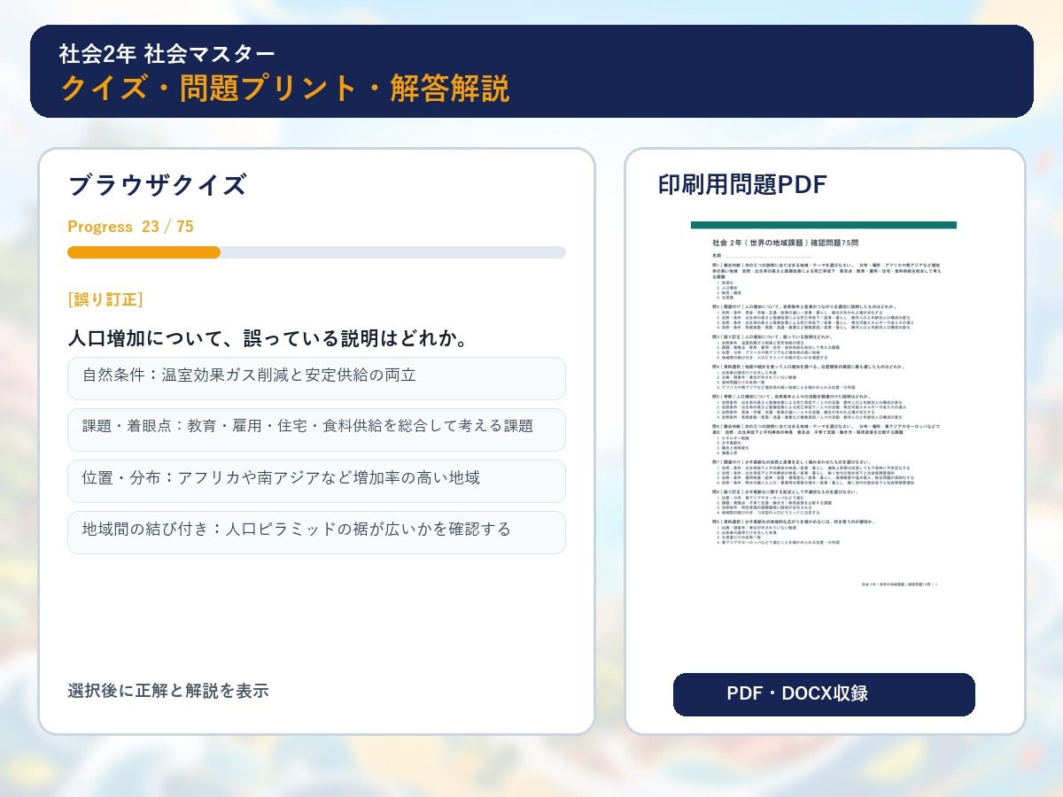Click the 選択後に正解と解説を表示 note
The height and width of the screenshot is (797, 1063).
168,691
